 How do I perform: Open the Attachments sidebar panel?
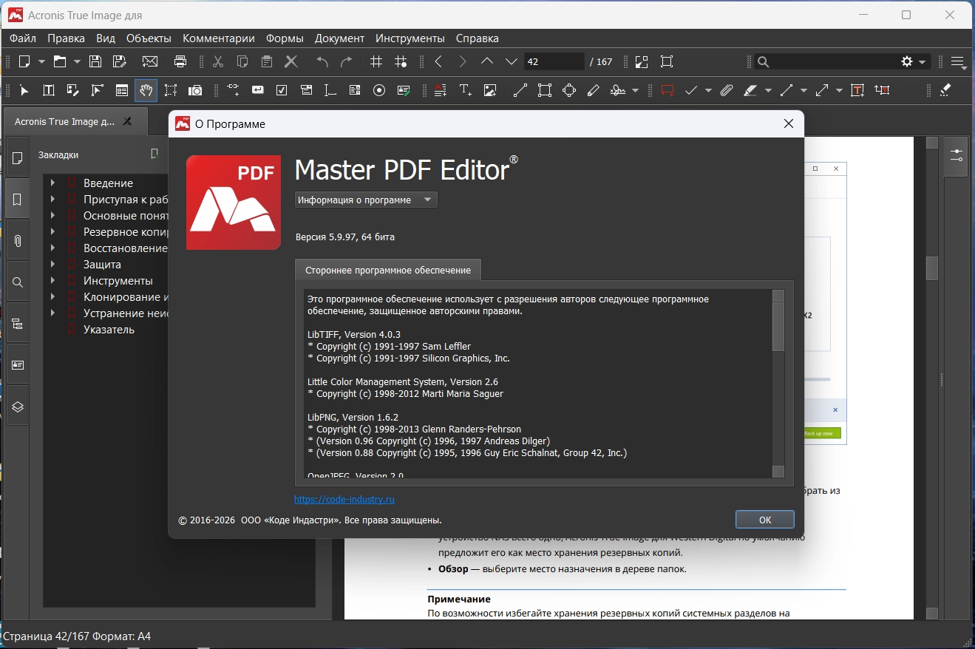[18, 241]
